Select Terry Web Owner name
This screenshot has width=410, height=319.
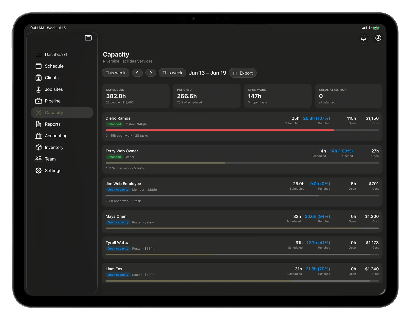click(122, 151)
